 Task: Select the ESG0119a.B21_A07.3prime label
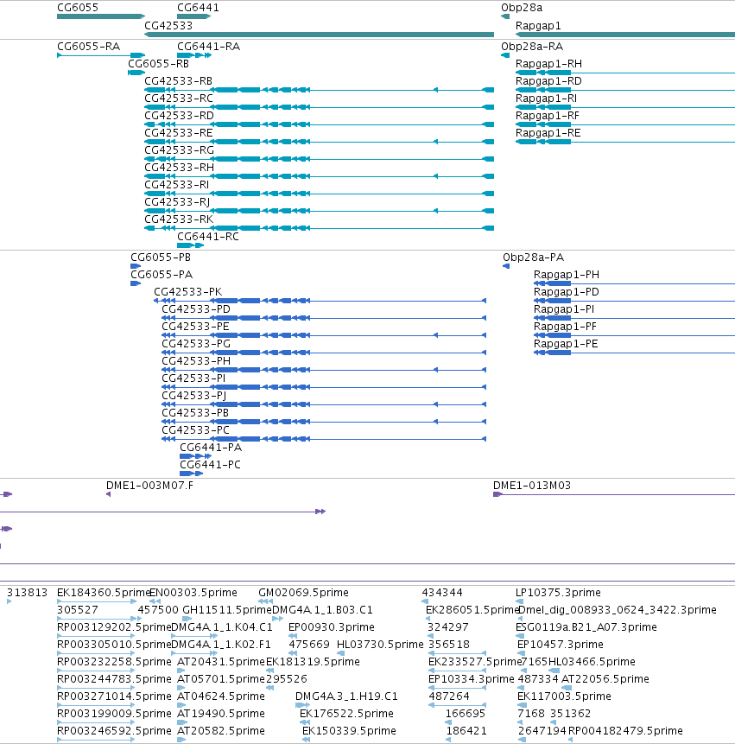586,627
